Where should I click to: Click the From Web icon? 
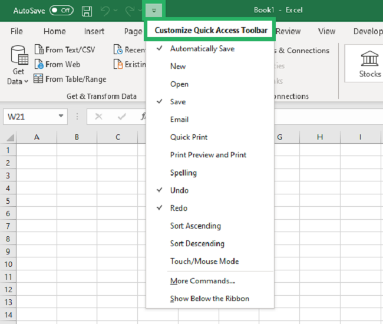coord(39,64)
